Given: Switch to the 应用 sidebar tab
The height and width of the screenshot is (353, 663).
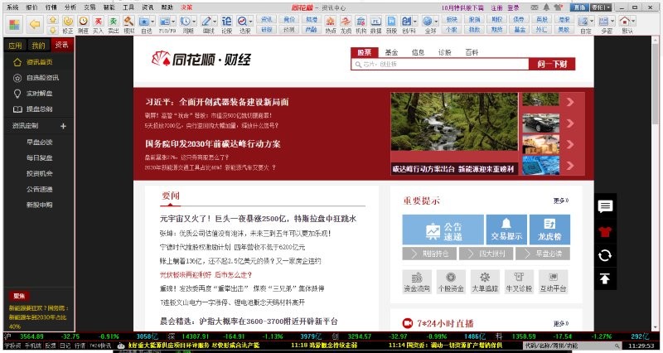Looking at the screenshot, I should pyautogui.click(x=15, y=45).
